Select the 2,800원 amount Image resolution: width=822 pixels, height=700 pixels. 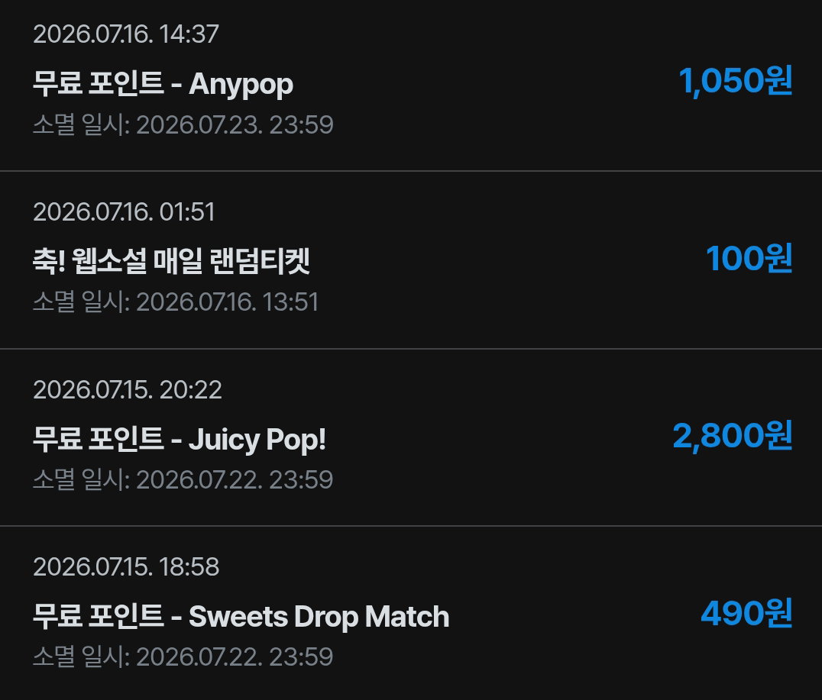tap(733, 436)
